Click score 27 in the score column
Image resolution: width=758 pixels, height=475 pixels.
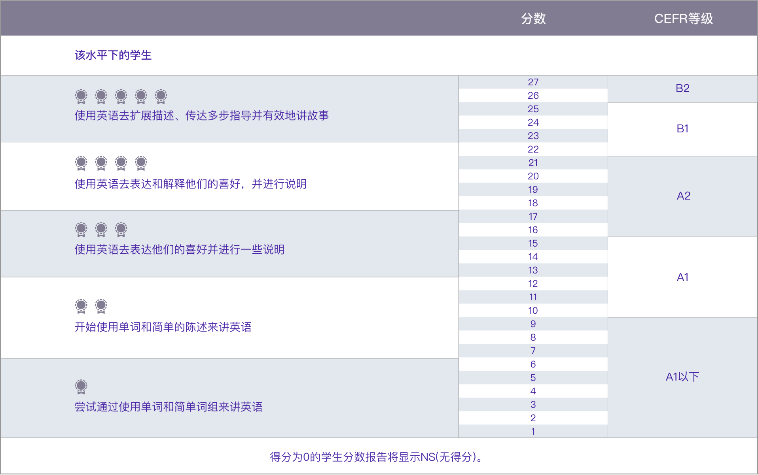[x=533, y=82]
